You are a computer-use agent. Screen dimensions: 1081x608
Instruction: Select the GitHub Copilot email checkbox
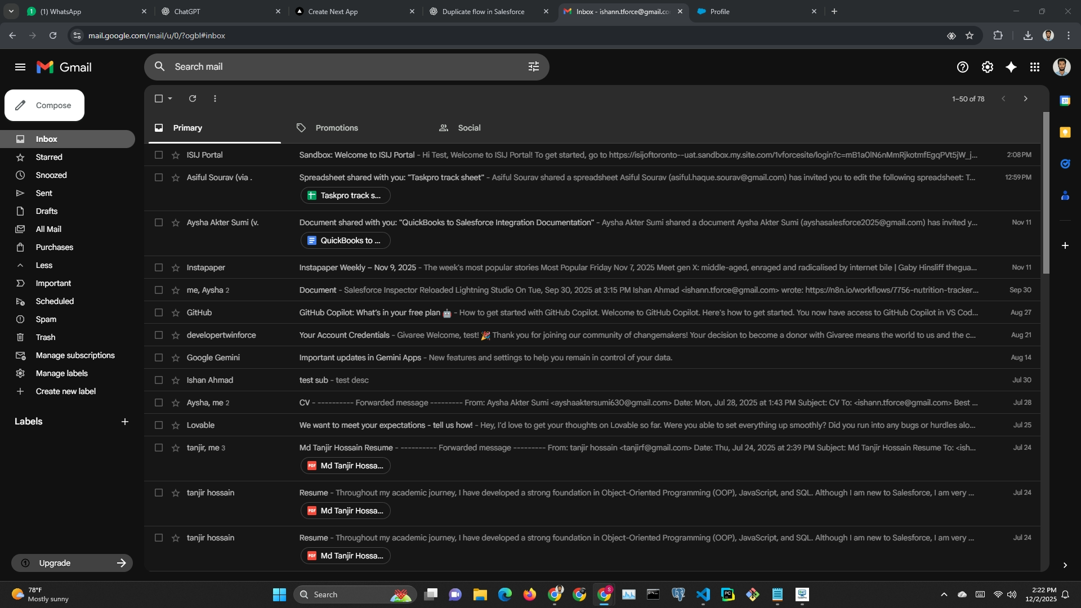click(159, 312)
